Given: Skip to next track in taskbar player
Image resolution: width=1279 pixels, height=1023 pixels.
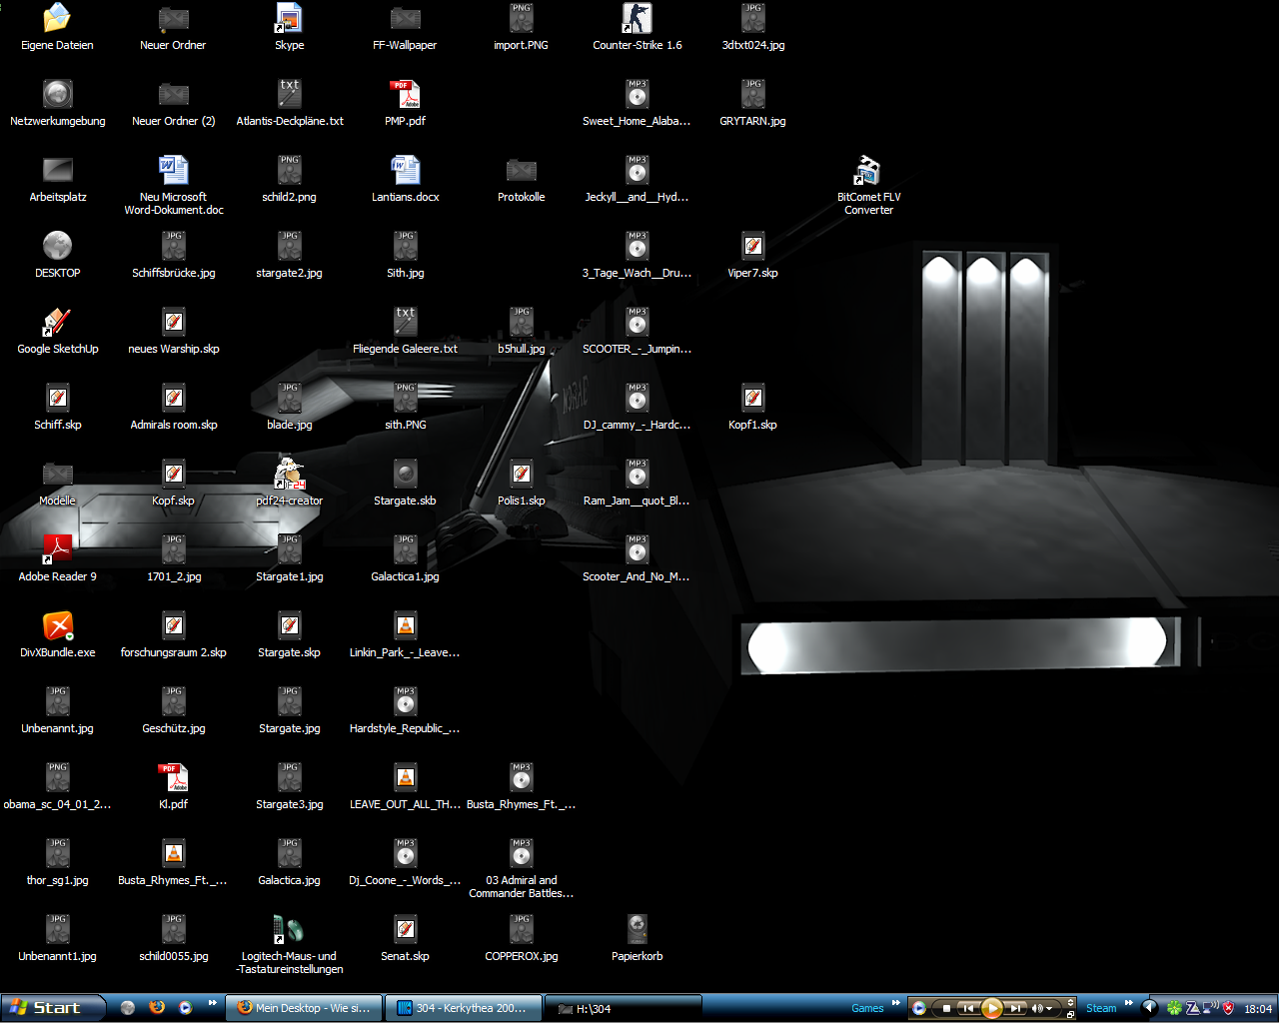Looking at the screenshot, I should pos(1015,1008).
